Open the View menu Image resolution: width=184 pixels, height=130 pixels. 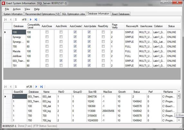27,9
